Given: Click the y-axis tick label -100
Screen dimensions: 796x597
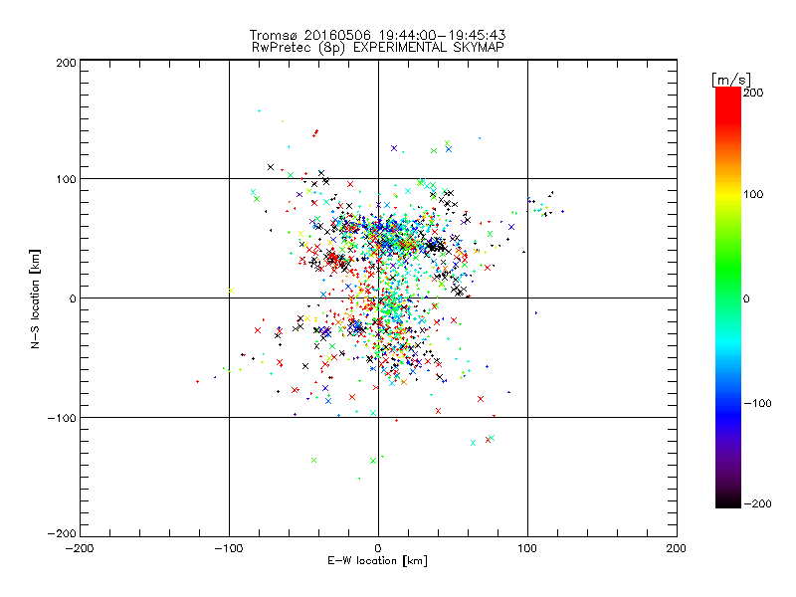Looking at the screenshot, I should coord(62,418).
